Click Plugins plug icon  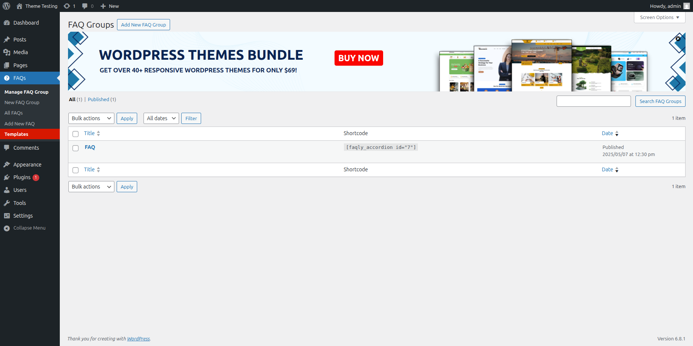click(7, 177)
